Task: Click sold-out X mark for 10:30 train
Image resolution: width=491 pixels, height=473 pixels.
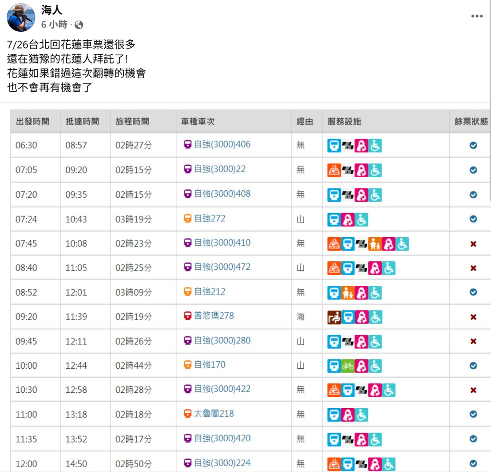Action: 473,390
